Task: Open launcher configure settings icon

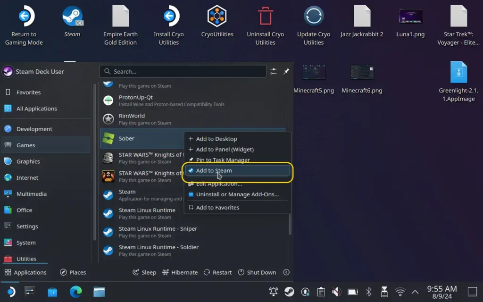Action: [274, 72]
